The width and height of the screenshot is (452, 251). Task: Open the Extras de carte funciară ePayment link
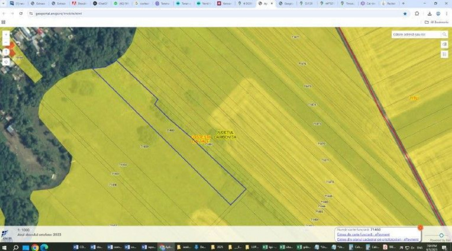(x=363, y=235)
